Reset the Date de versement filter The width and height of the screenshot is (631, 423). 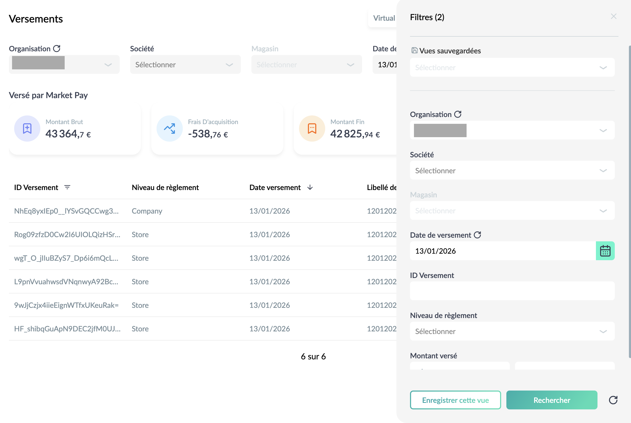click(477, 235)
